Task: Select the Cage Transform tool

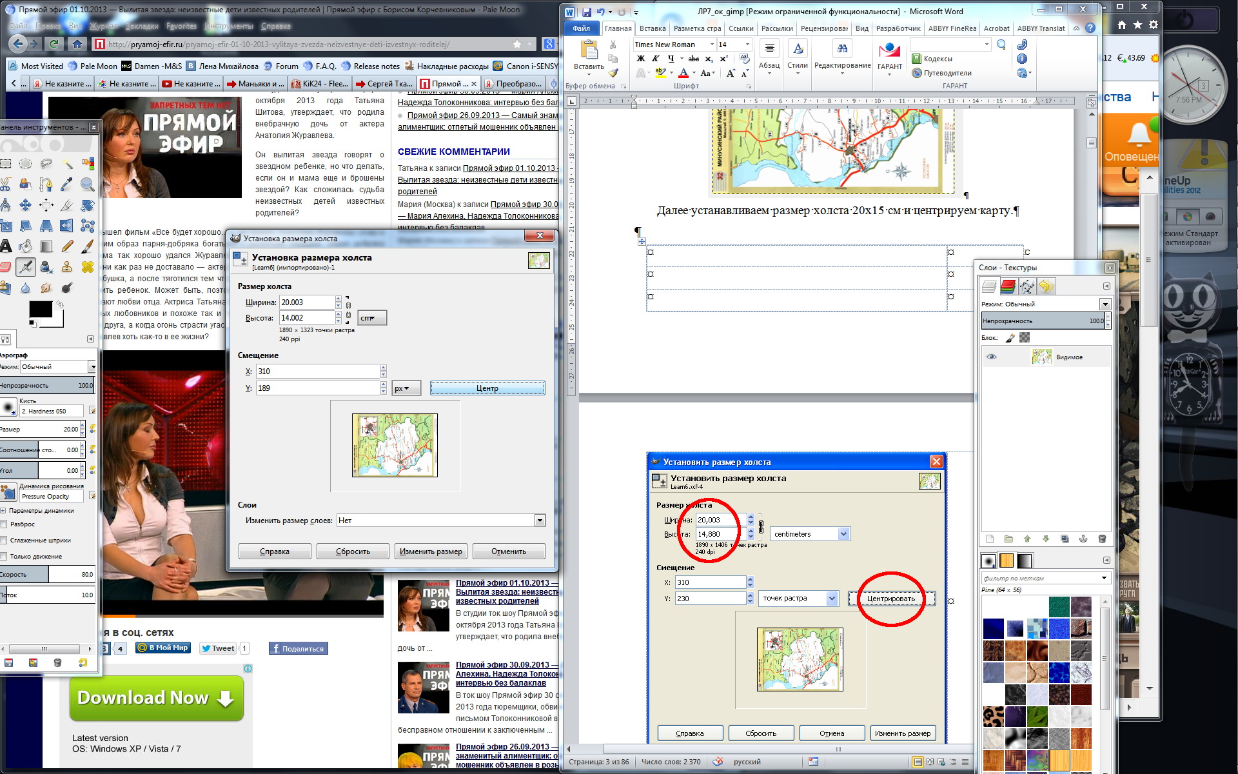Action: pyautogui.click(x=88, y=226)
